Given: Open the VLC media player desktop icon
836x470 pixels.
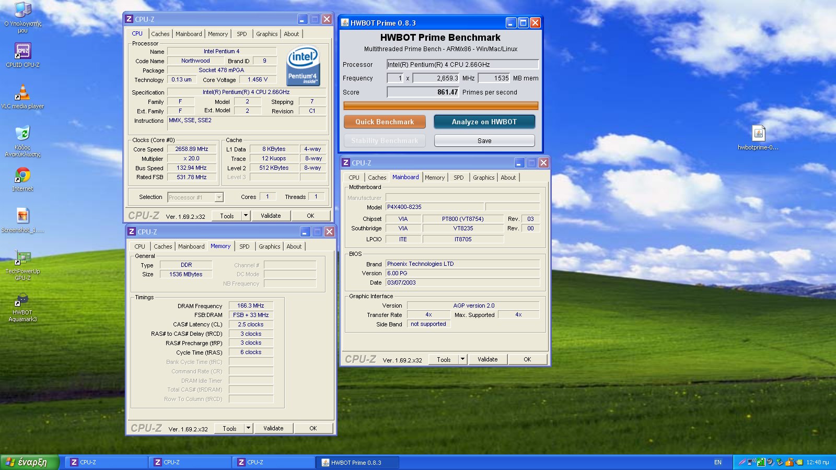Looking at the screenshot, I should pyautogui.click(x=23, y=92).
